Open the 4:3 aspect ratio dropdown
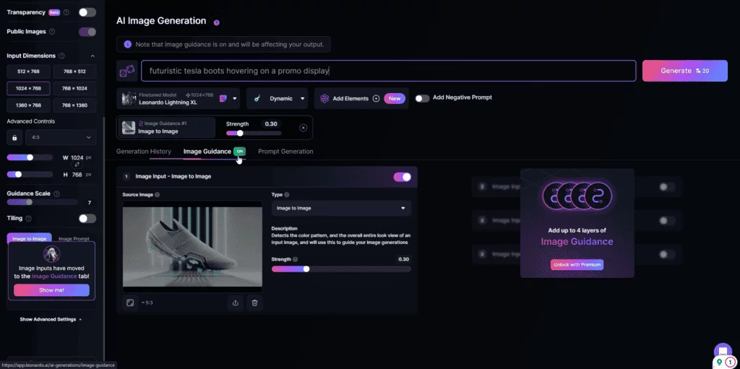This screenshot has width=740, height=369. [x=61, y=137]
